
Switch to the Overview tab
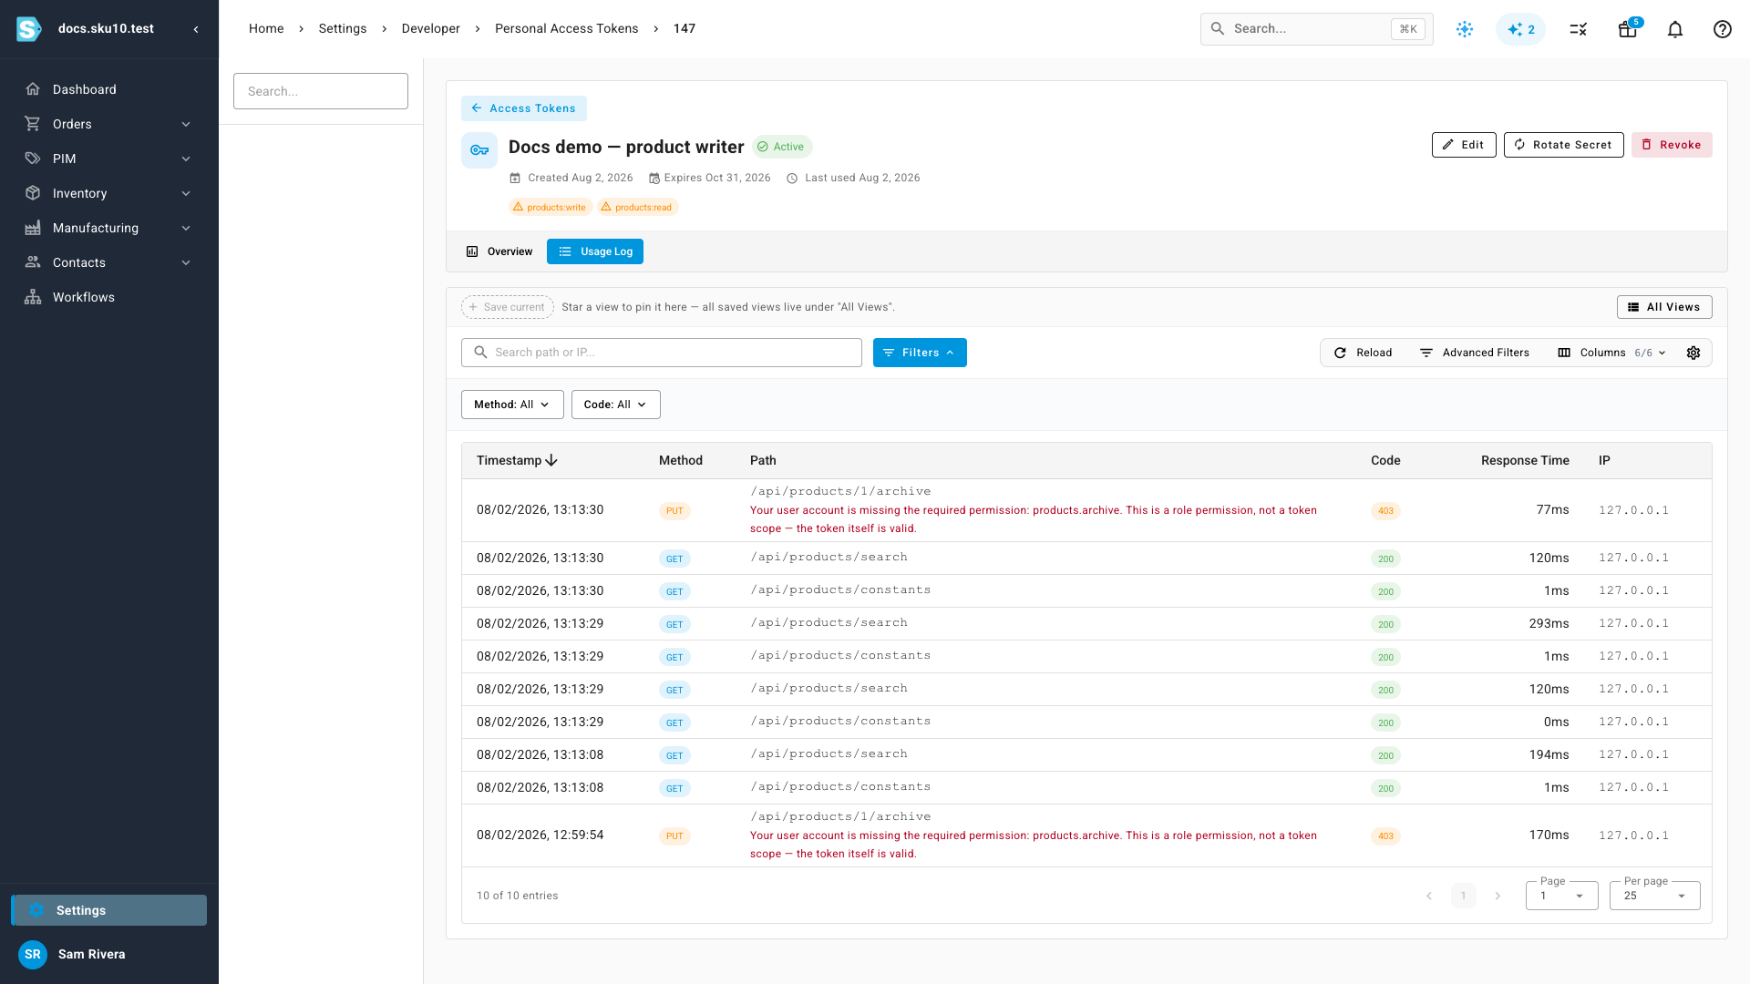click(499, 251)
